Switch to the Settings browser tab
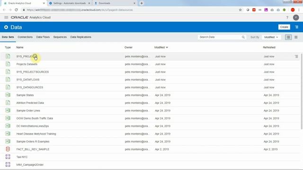303x170 pixels. pos(70,3)
